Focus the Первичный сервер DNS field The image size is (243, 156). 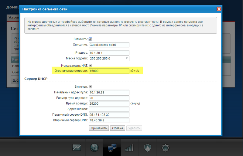coord(109,115)
